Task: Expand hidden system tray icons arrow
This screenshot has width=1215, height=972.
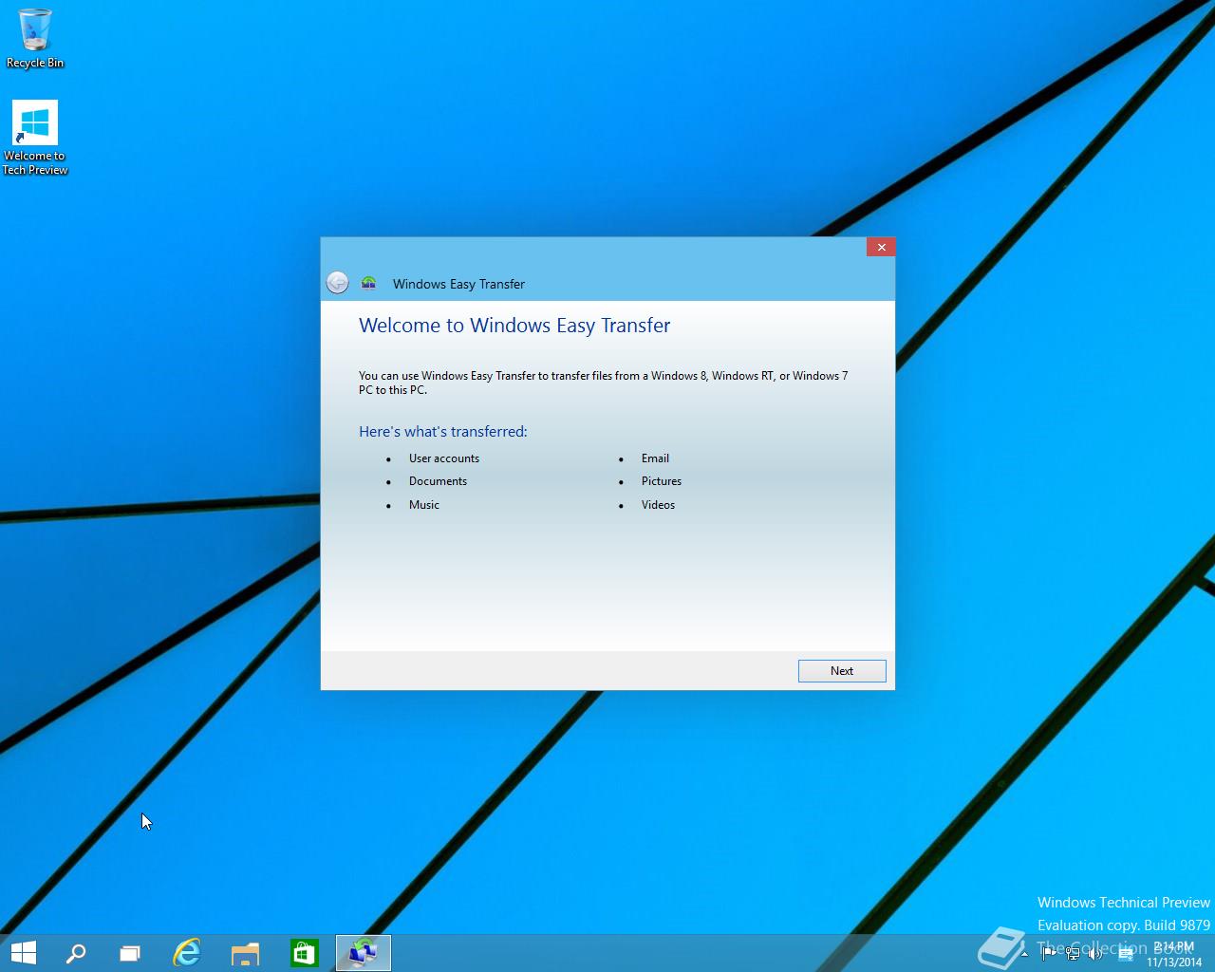Action: pyautogui.click(x=1024, y=954)
